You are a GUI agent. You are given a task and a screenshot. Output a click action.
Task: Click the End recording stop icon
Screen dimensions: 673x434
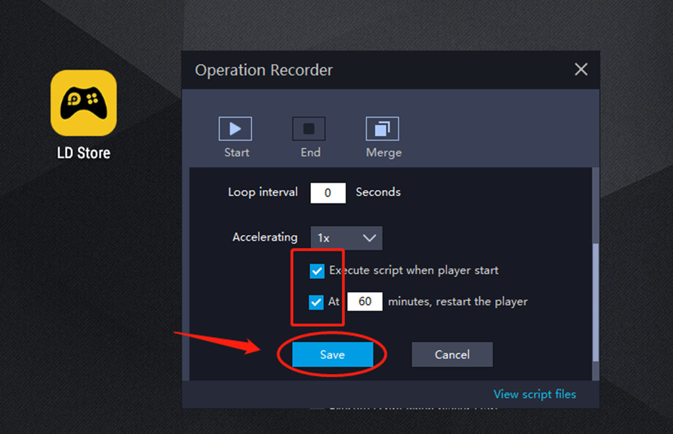[x=309, y=128]
